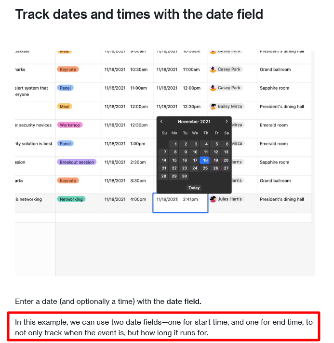The image size is (334, 343).
Task: Click Casey Park avatar in Sapphire room row
Action: pyautogui.click(x=213, y=88)
